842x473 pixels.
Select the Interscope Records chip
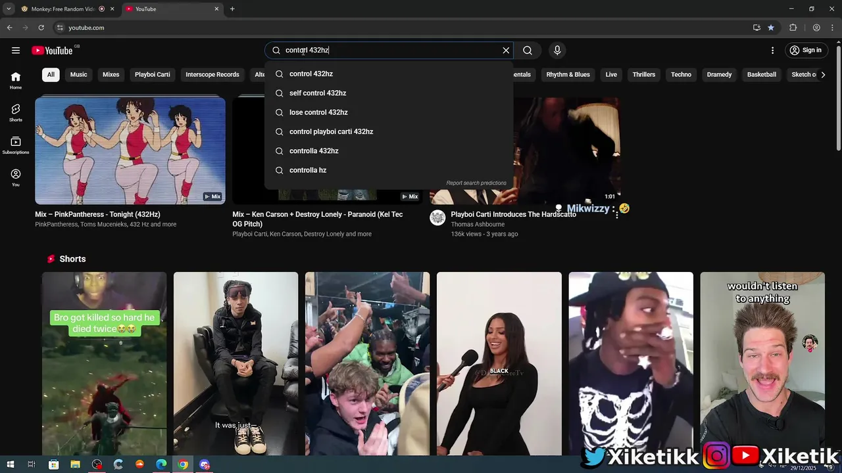(x=212, y=74)
